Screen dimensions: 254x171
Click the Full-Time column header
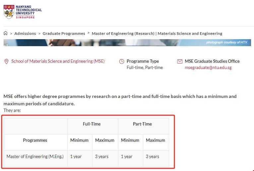(92, 124)
